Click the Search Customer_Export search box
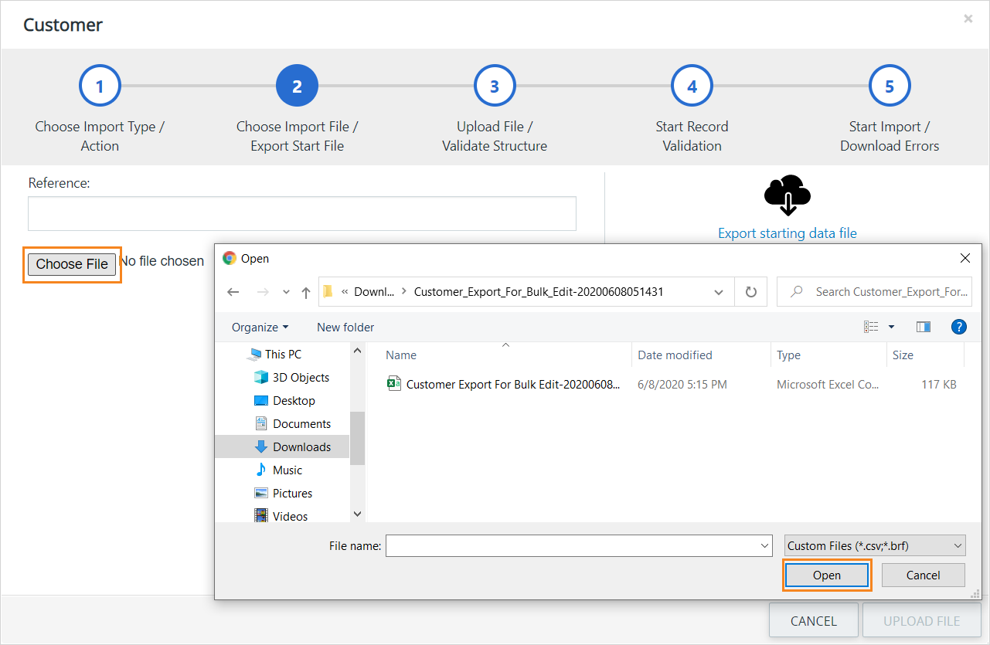The image size is (990, 645). tap(874, 292)
